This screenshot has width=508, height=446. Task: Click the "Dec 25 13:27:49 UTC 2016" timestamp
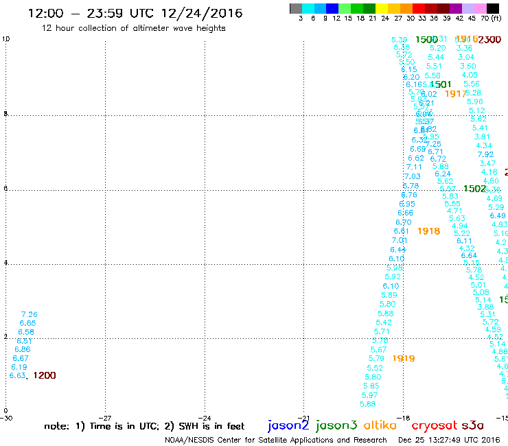click(x=449, y=441)
